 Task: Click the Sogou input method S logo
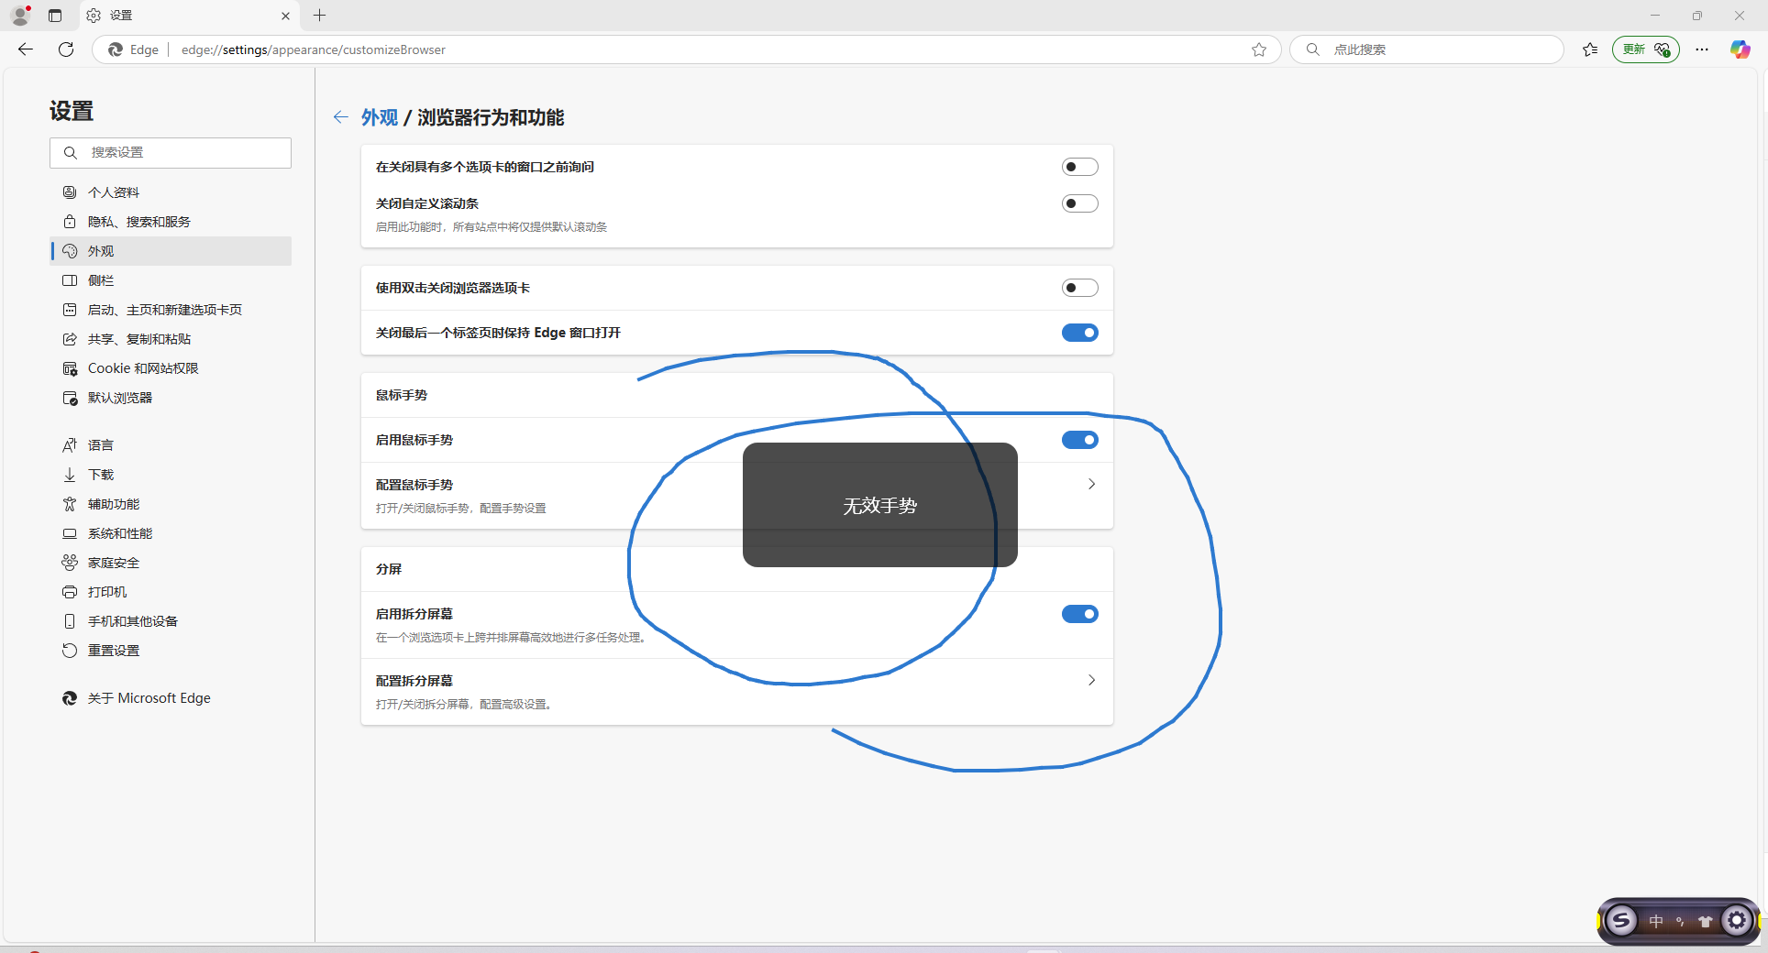(1620, 921)
